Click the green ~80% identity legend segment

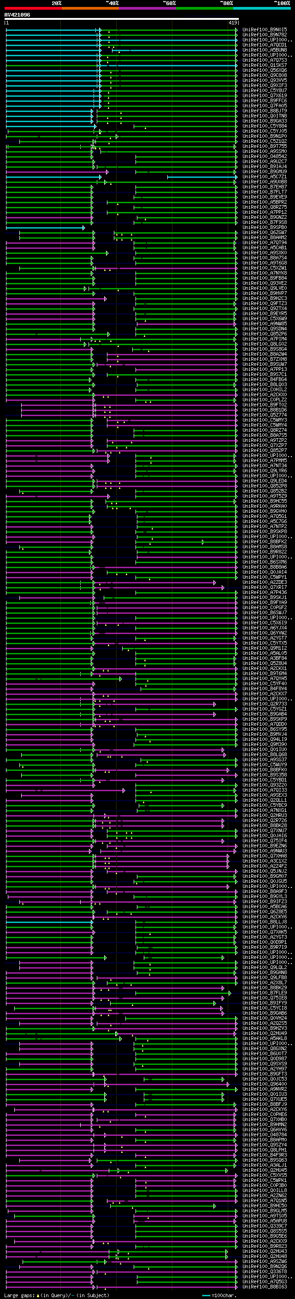(205, 9)
